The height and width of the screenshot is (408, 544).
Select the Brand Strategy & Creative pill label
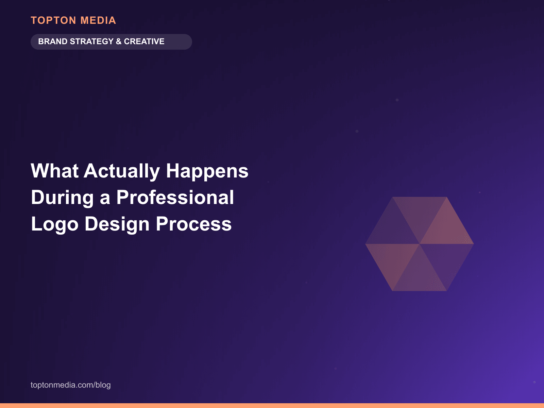click(111, 41)
